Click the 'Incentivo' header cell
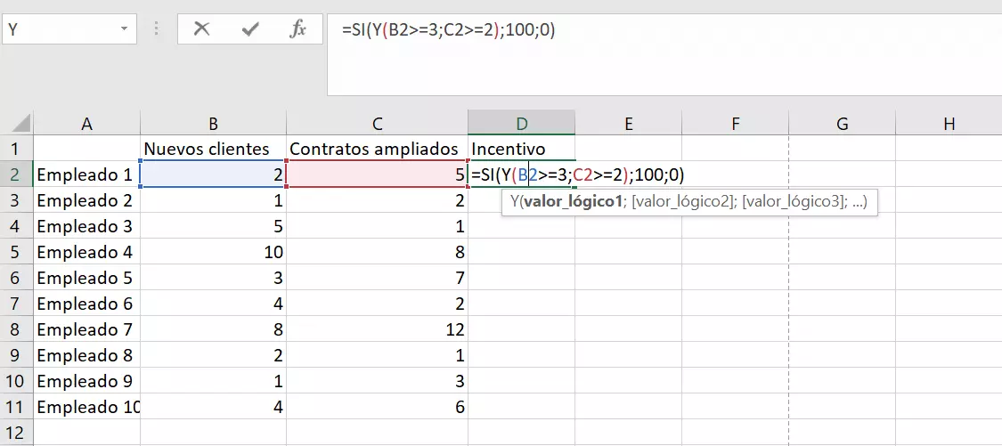The image size is (1002, 446). pyautogui.click(x=521, y=149)
